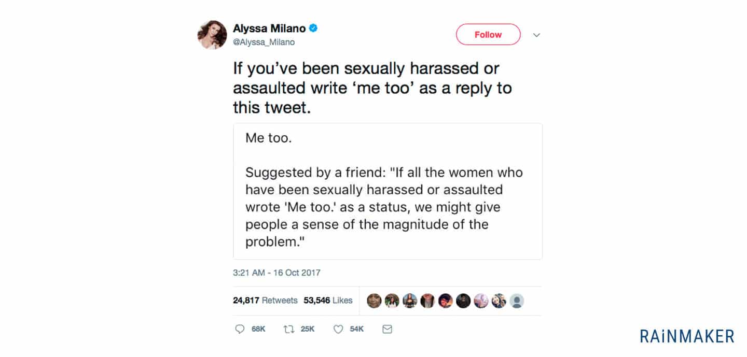Click the first liker avatar in the row
The image size is (747, 357).
pyautogui.click(x=374, y=301)
